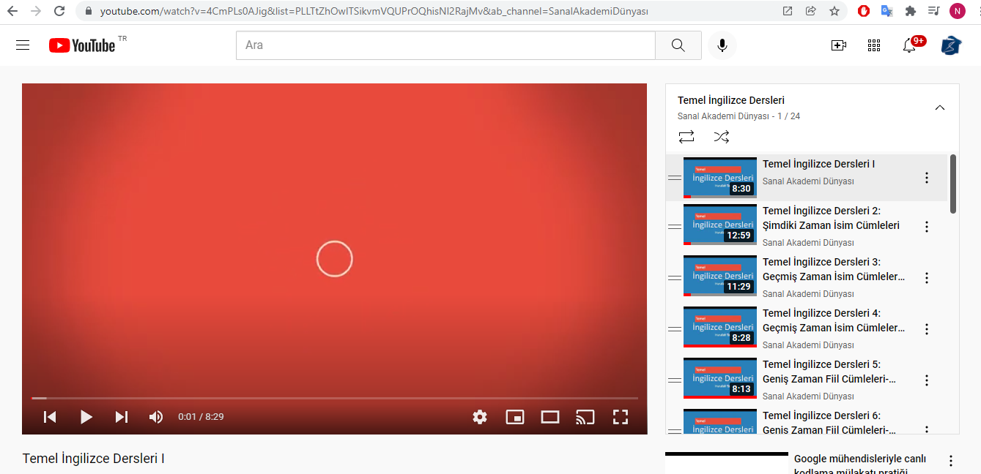
Task: Click the video progress bar
Action: [x=334, y=398]
